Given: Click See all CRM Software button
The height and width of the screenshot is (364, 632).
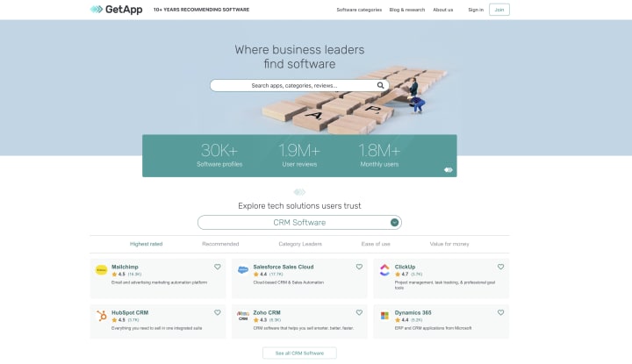Looking at the screenshot, I should tap(299, 353).
